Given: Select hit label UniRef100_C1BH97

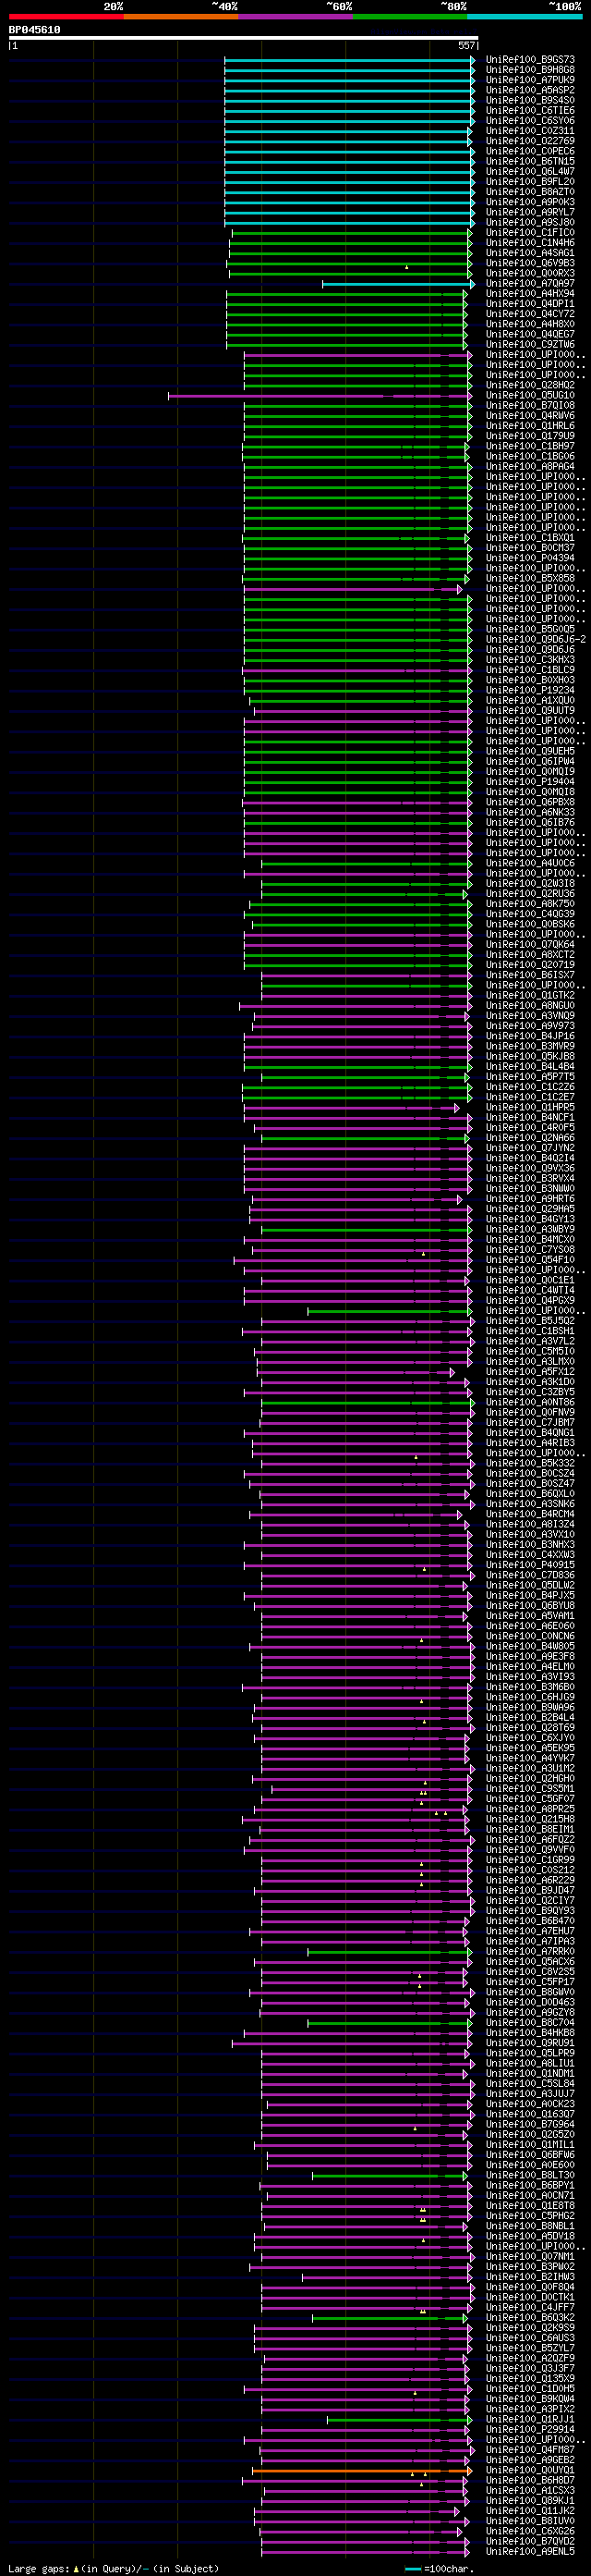Looking at the screenshot, I should [530, 446].
